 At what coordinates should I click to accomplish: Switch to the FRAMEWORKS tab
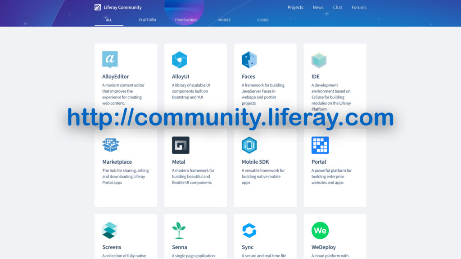pos(186,20)
